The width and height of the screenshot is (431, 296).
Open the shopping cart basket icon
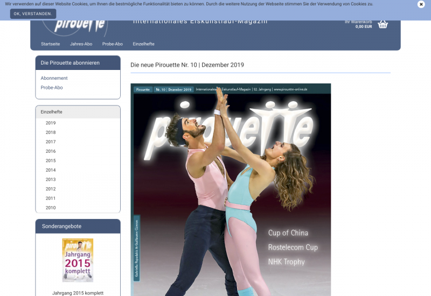point(383,24)
